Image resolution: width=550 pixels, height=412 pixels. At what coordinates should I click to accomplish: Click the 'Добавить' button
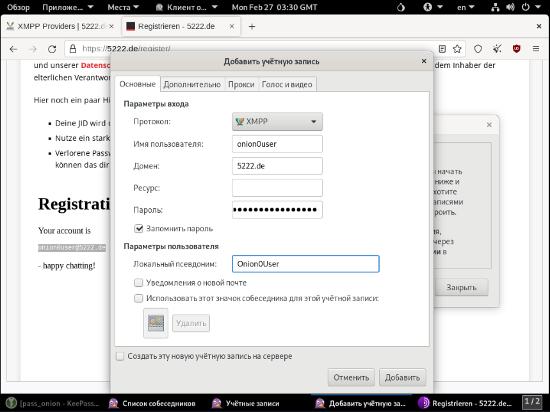click(x=402, y=377)
